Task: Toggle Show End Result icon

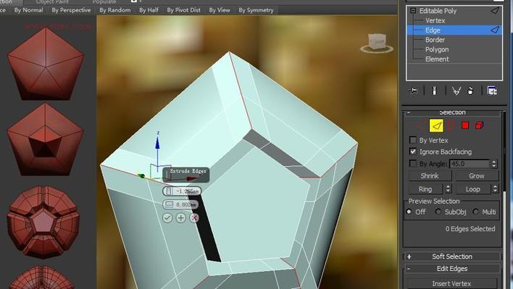Action: [435, 91]
